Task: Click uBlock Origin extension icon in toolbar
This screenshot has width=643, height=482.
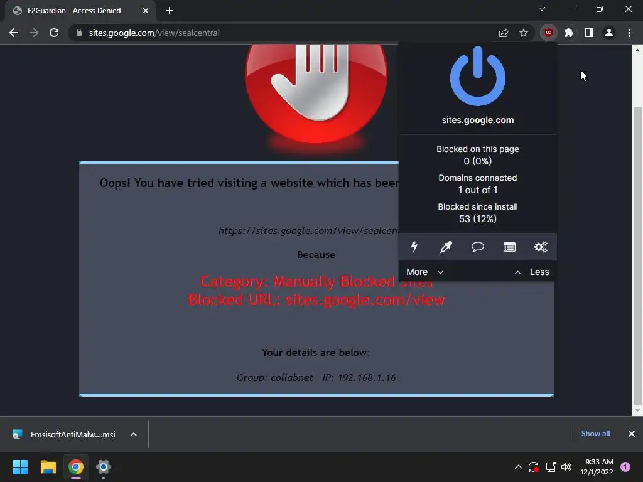Action: pos(549,33)
